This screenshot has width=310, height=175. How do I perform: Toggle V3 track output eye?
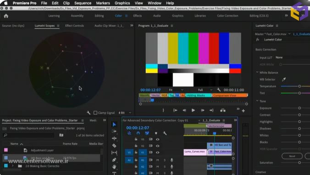[158, 139]
